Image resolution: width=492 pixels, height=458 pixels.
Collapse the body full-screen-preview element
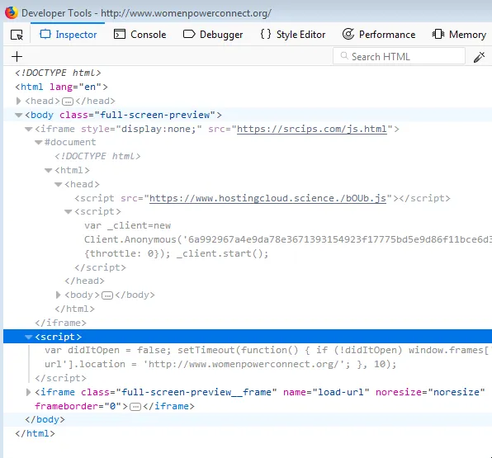point(18,116)
